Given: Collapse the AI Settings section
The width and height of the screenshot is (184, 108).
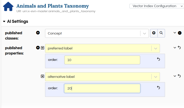Looking at the screenshot, I should (4, 22).
